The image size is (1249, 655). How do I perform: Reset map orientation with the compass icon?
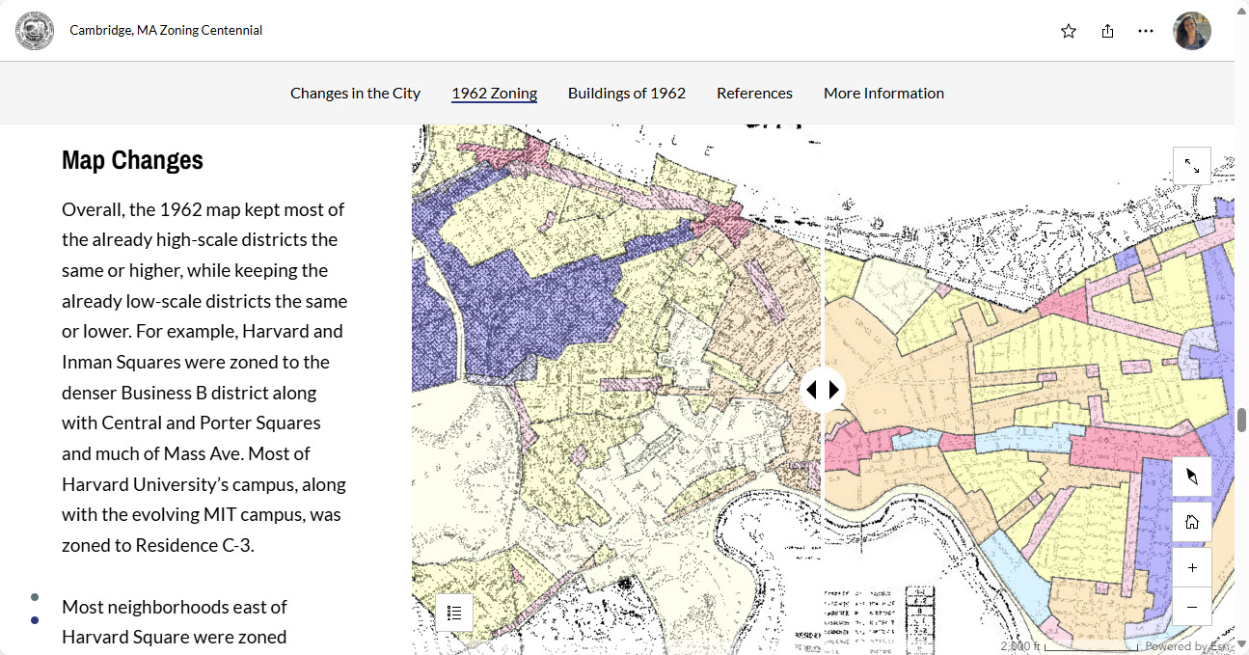click(x=1191, y=477)
